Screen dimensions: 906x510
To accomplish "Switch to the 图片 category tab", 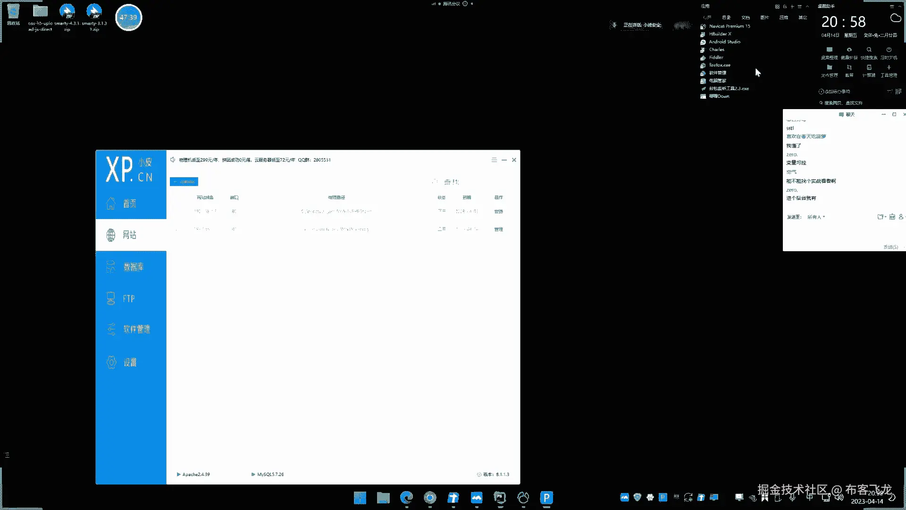I will (x=764, y=17).
